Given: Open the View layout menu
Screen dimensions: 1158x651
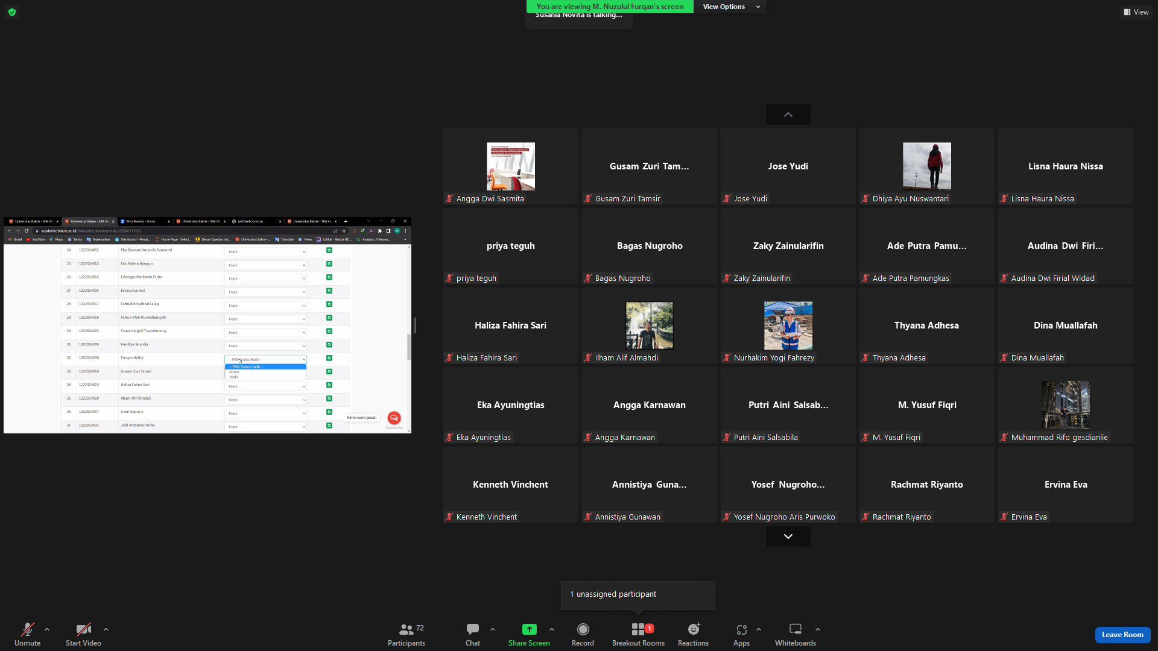Looking at the screenshot, I should [x=1136, y=12].
